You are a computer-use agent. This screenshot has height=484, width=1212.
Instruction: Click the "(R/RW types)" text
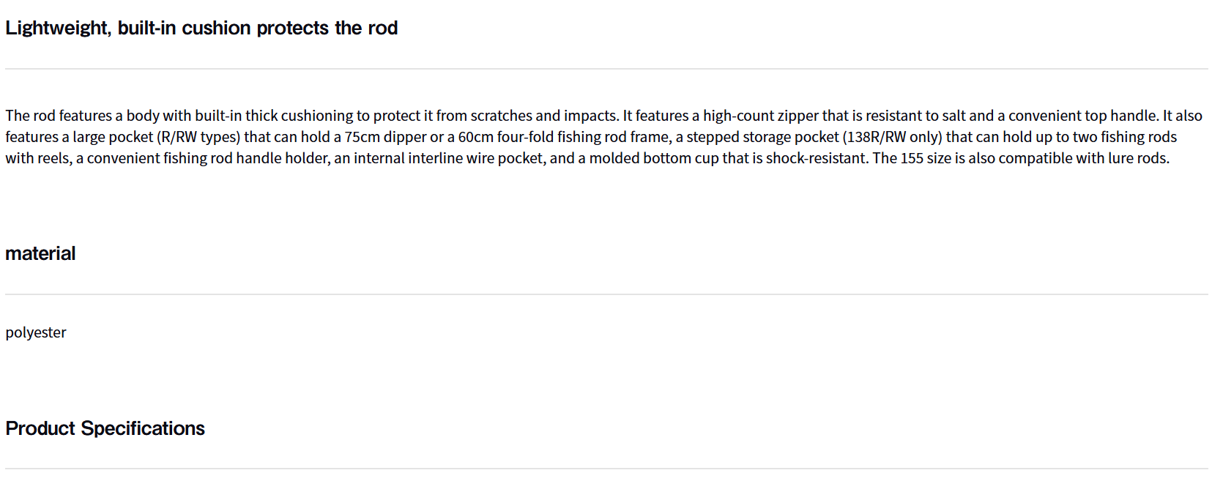point(198,137)
